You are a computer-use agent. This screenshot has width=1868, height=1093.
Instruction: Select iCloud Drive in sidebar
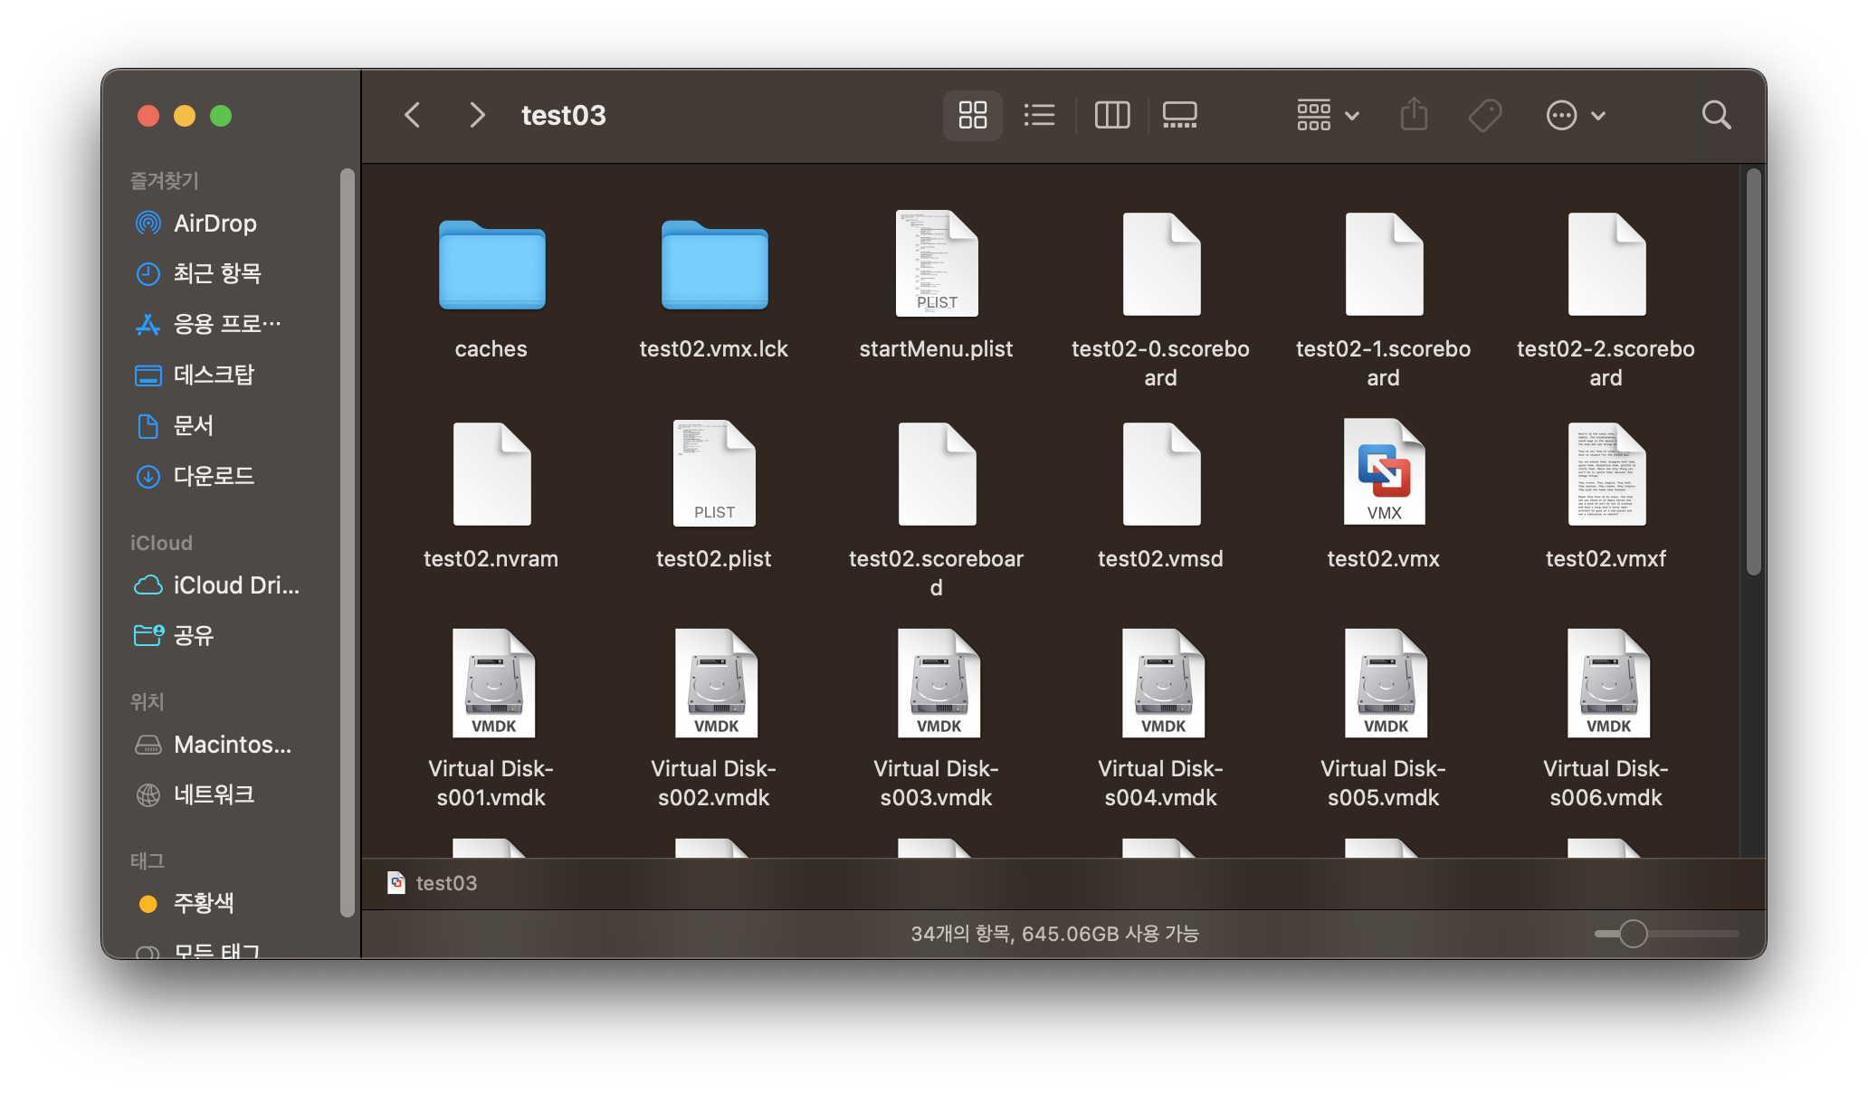(x=235, y=585)
